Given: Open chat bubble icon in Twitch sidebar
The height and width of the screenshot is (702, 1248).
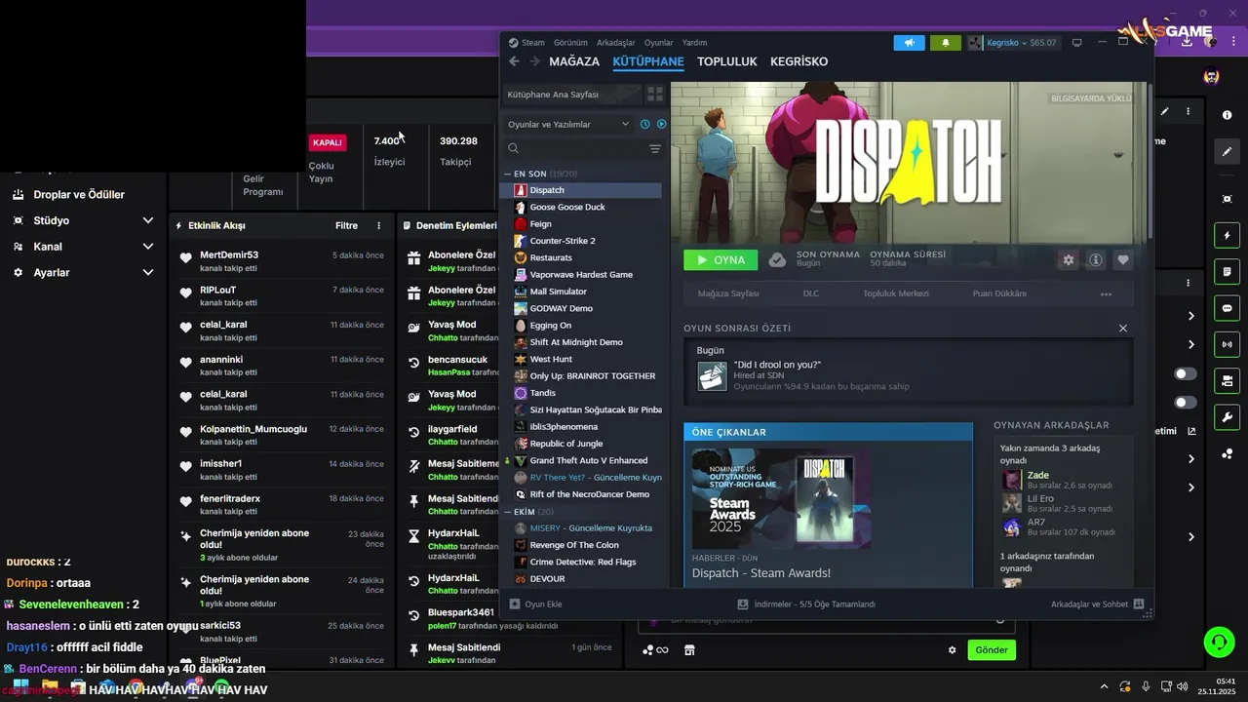Looking at the screenshot, I should tap(1227, 308).
